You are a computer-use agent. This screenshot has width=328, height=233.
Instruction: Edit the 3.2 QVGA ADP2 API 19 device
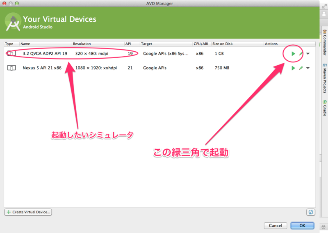pos(301,54)
